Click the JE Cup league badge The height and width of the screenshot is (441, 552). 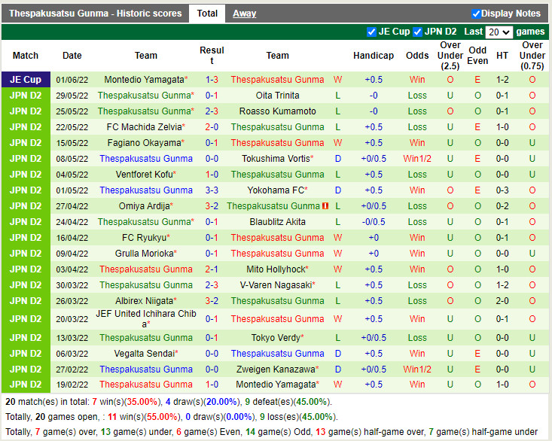[x=26, y=80]
